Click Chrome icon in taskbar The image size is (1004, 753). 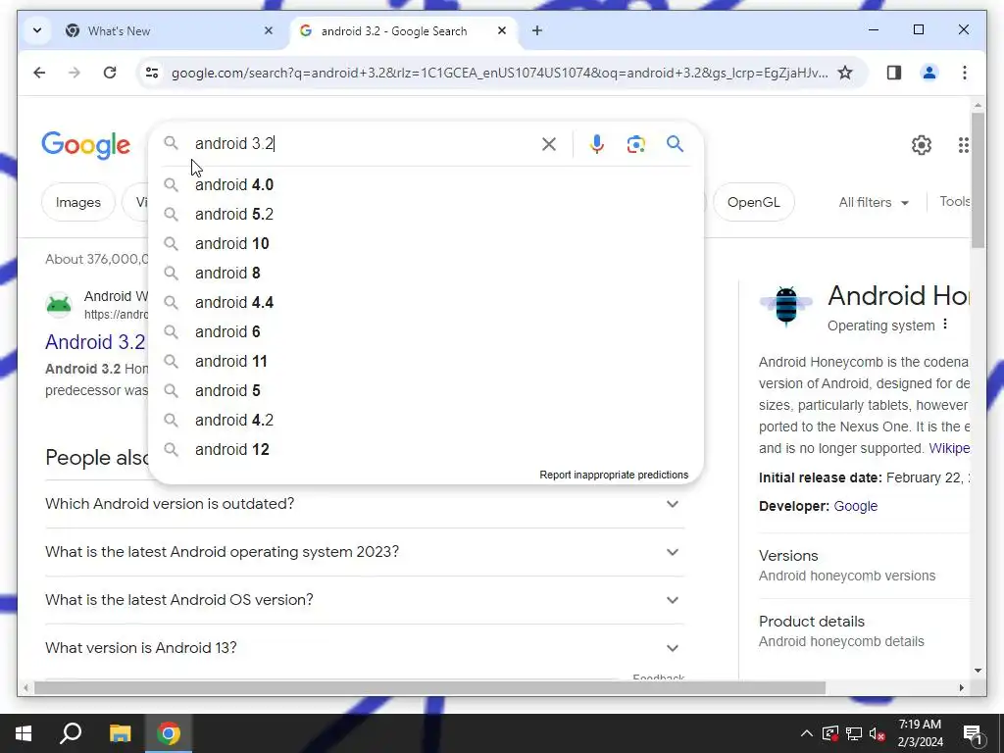tap(169, 733)
